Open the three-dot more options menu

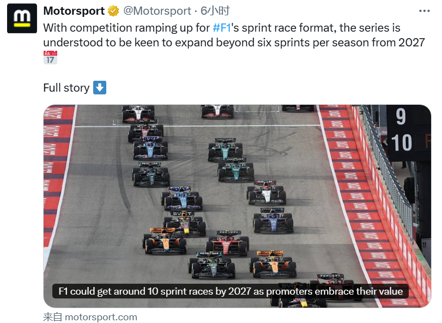click(424, 11)
